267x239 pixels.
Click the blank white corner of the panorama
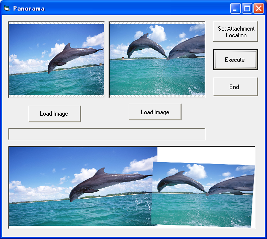206,154
